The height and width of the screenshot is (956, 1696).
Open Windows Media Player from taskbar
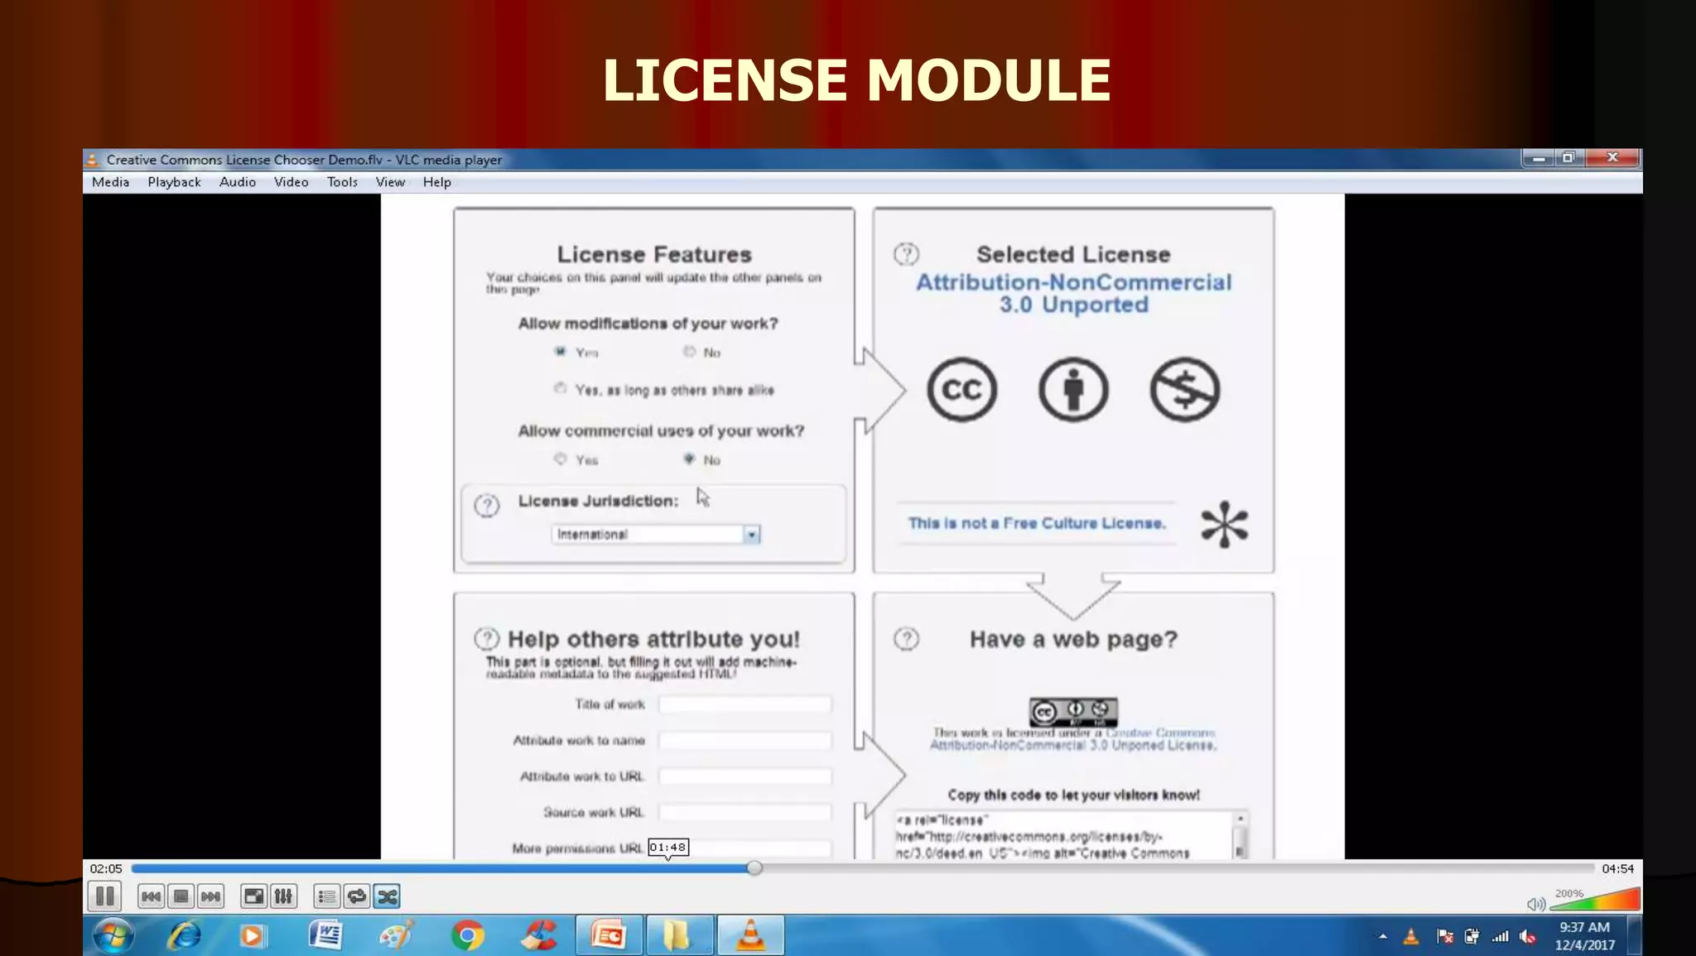pyautogui.click(x=253, y=936)
